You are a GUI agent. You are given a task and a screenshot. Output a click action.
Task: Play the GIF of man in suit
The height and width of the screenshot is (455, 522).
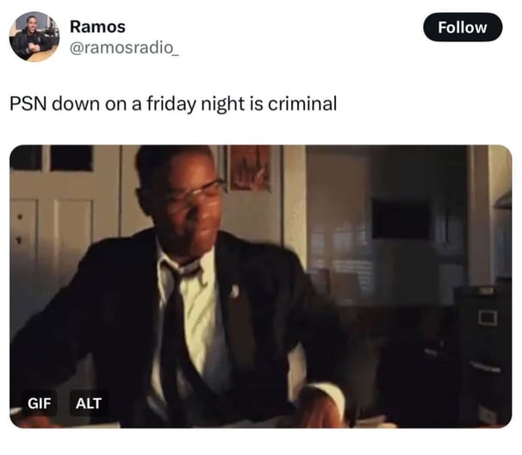[x=261, y=286]
